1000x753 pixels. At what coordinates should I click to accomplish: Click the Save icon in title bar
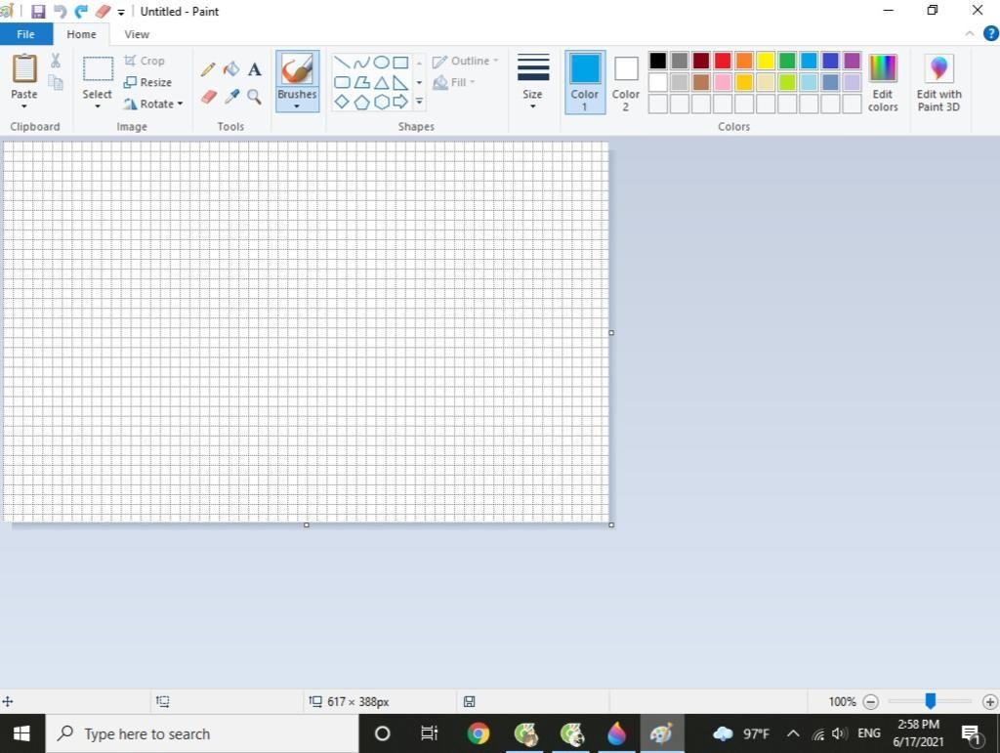pyautogui.click(x=38, y=12)
